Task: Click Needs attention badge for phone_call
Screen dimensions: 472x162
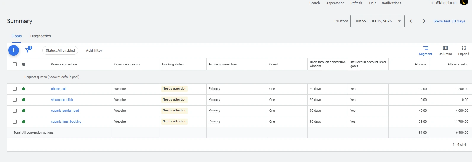Action: (x=175, y=88)
